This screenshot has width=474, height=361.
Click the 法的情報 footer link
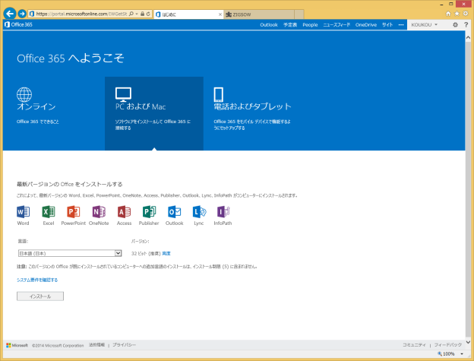click(96, 345)
